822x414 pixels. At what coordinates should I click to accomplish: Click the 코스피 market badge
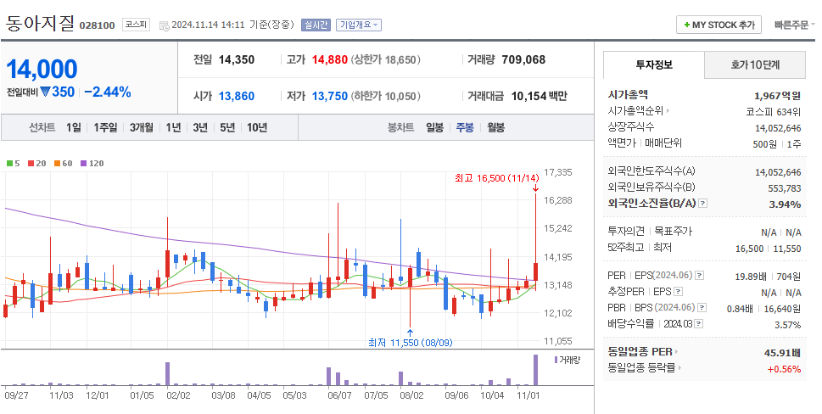[x=136, y=25]
